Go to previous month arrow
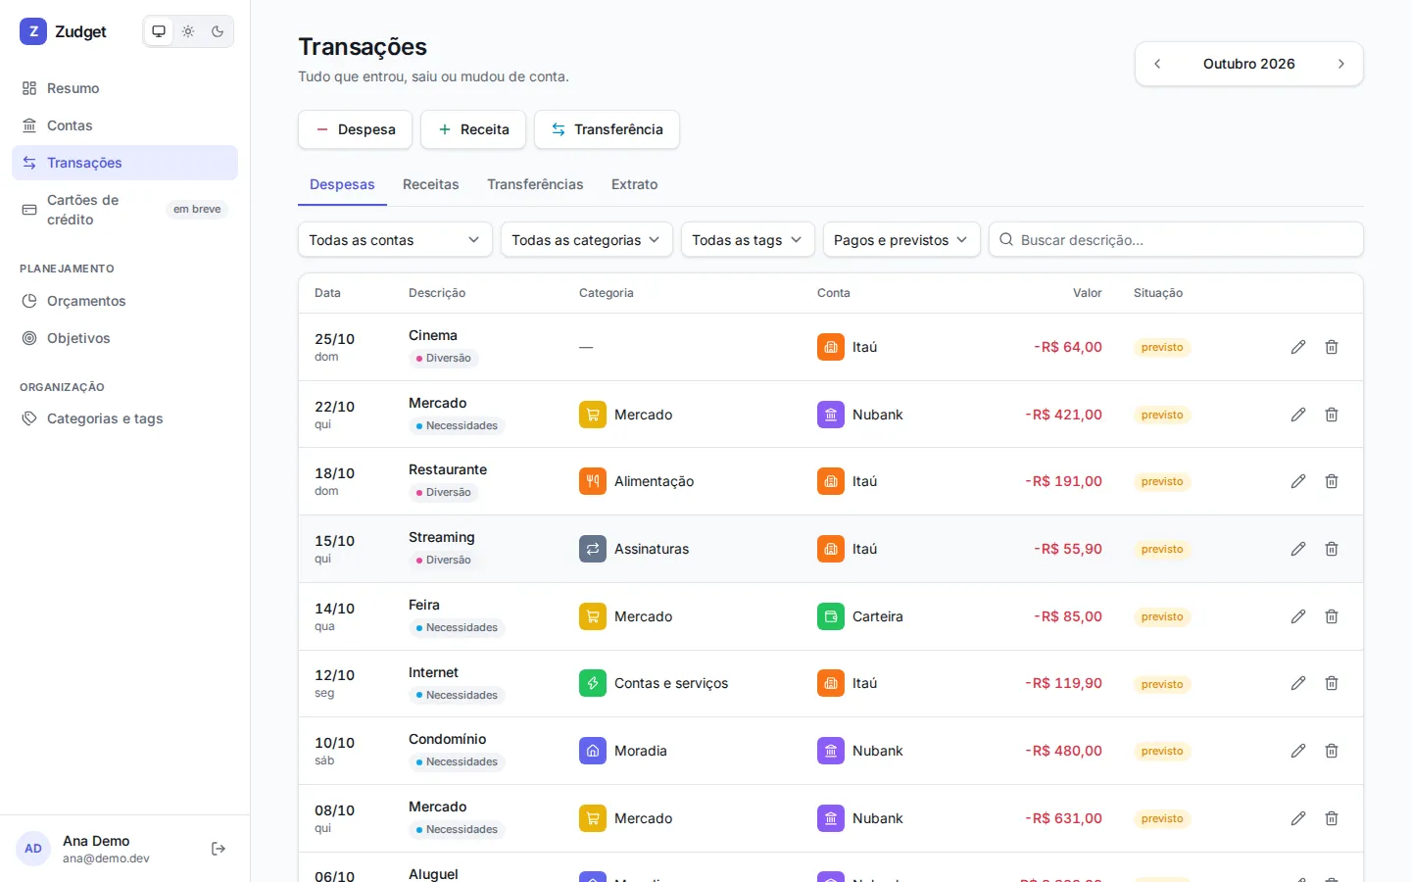The height and width of the screenshot is (882, 1411). coord(1157,64)
